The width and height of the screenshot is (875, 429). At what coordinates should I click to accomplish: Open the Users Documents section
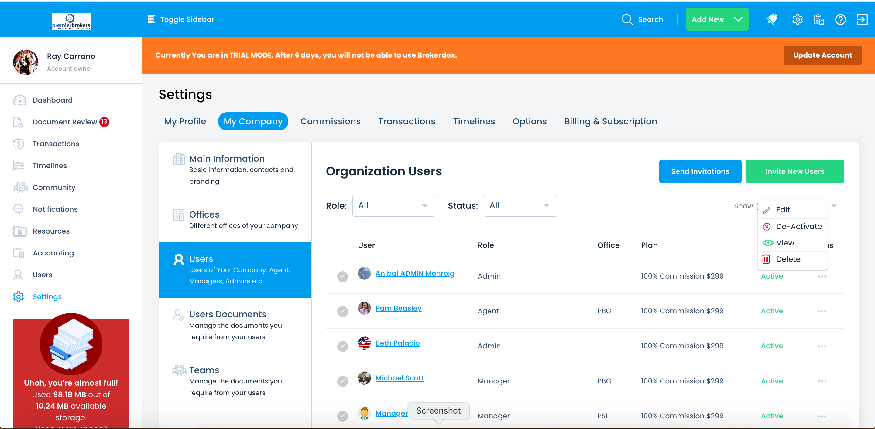coord(235,325)
